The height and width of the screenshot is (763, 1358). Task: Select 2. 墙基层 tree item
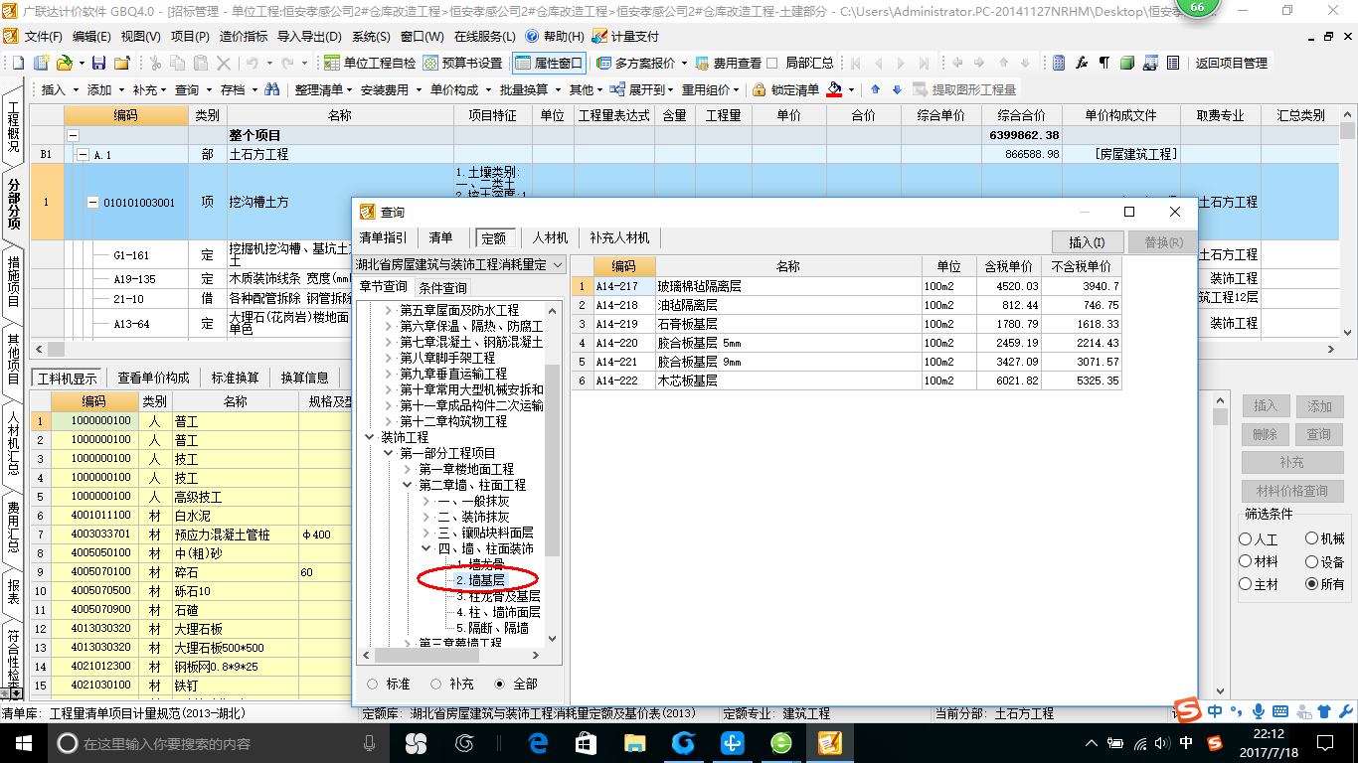480,580
